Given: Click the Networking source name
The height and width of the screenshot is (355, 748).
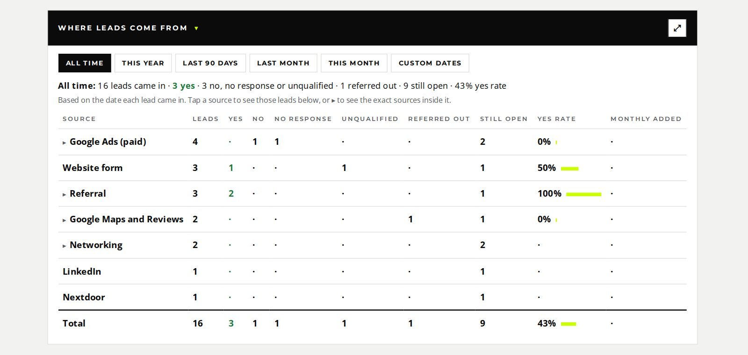Looking at the screenshot, I should pos(96,245).
